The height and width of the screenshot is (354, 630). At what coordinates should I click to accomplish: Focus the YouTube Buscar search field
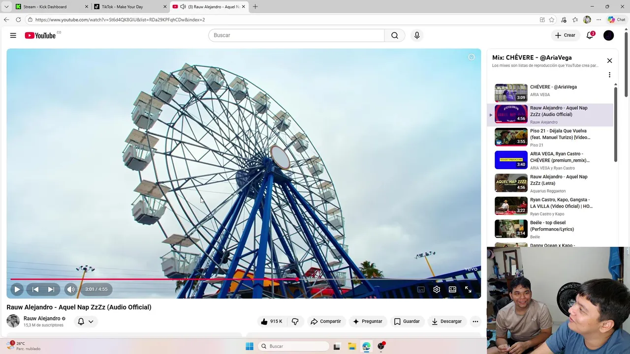pyautogui.click(x=296, y=35)
